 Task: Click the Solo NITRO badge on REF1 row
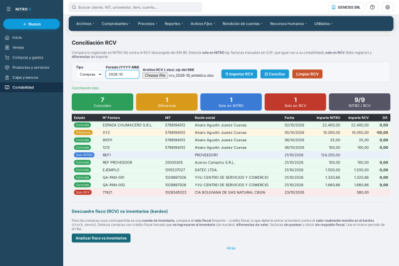pos(84,155)
